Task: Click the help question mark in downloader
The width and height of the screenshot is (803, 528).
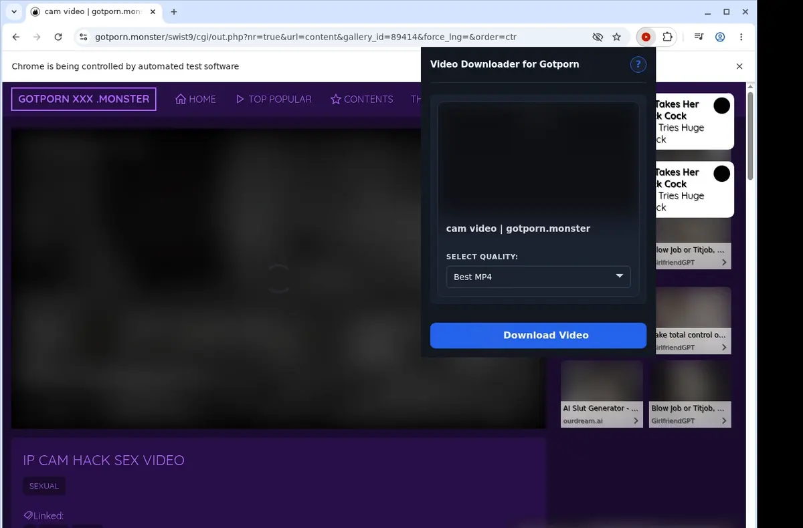Action: point(638,64)
